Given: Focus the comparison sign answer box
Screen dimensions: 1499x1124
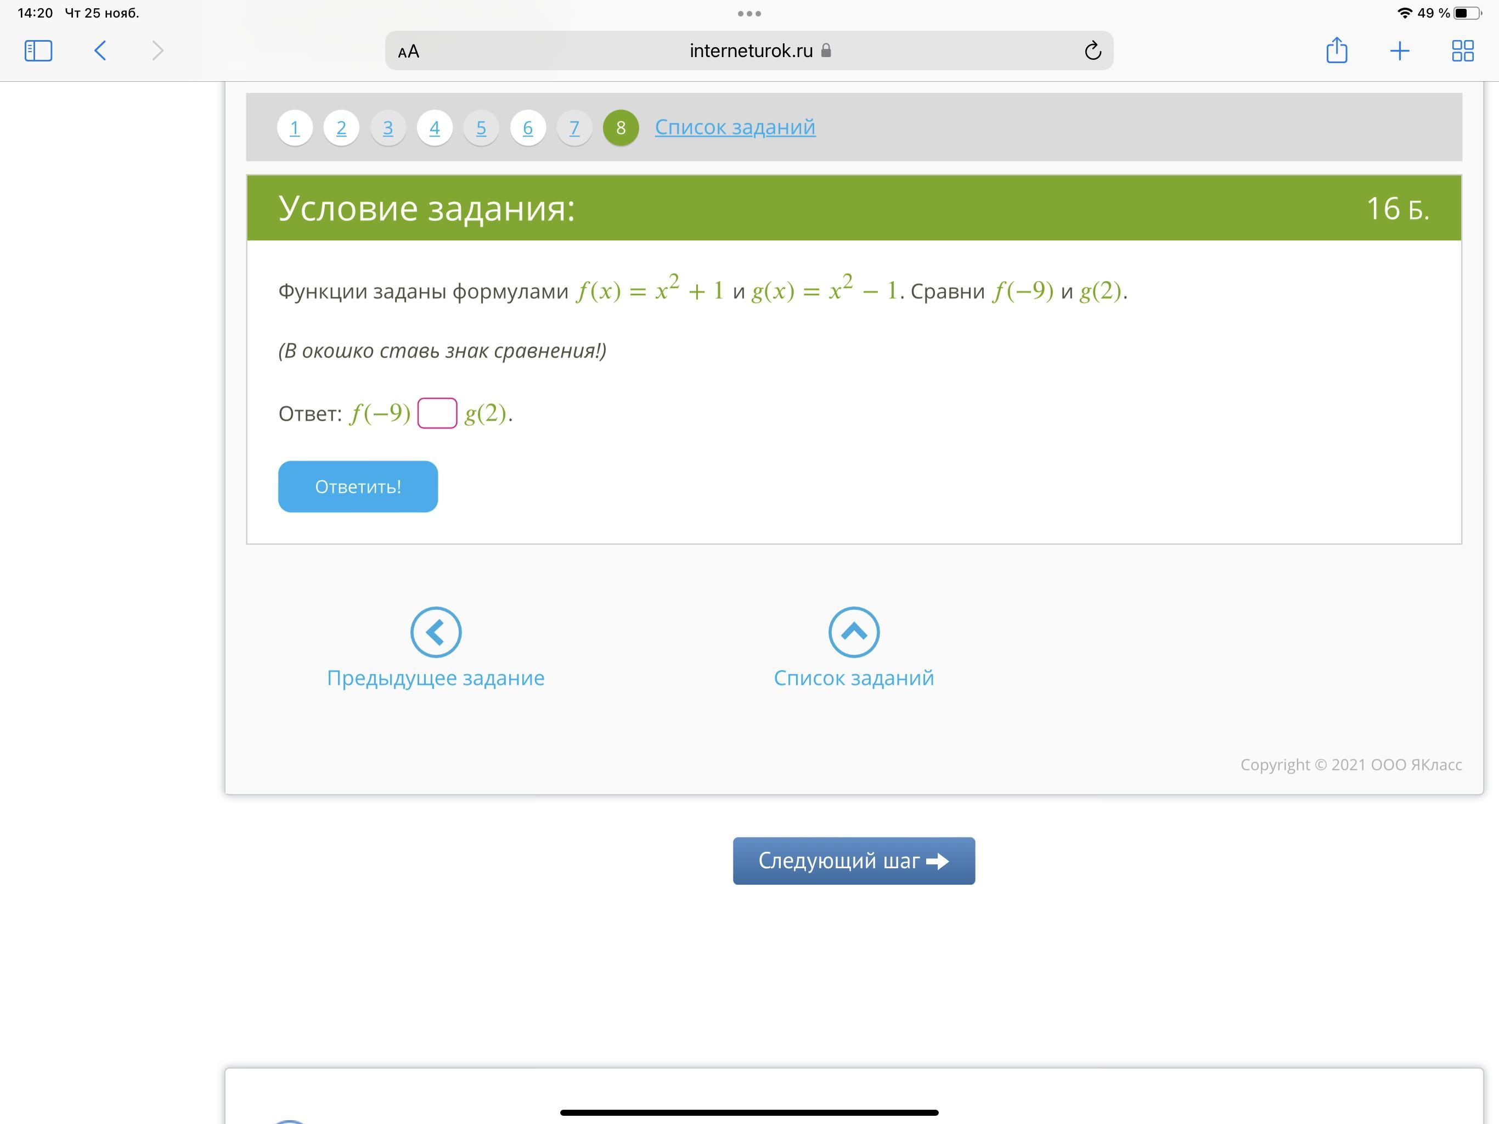Looking at the screenshot, I should coord(437,413).
